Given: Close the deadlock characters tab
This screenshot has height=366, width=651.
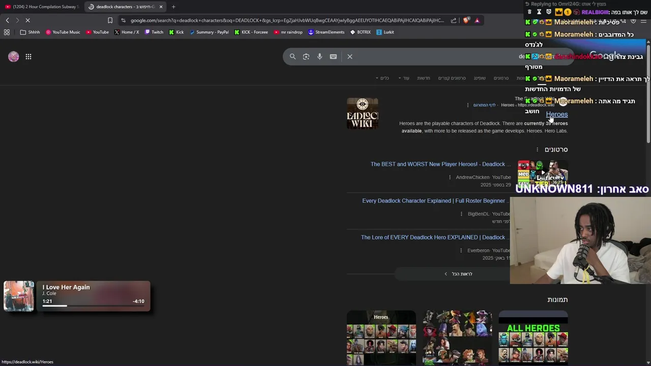Looking at the screenshot, I should pos(161,7).
